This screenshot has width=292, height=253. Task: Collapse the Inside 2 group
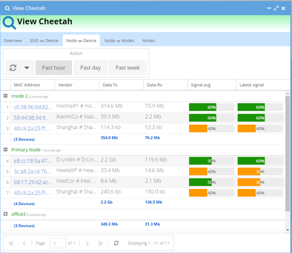pos(5,96)
